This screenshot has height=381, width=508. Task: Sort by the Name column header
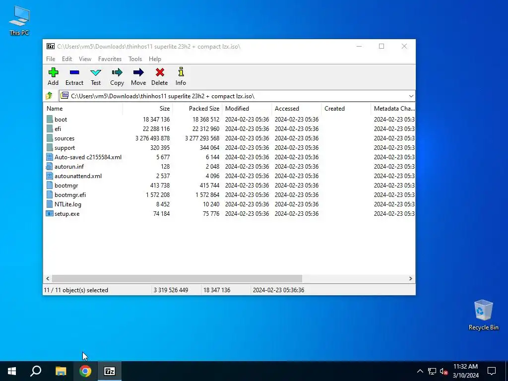click(x=83, y=109)
